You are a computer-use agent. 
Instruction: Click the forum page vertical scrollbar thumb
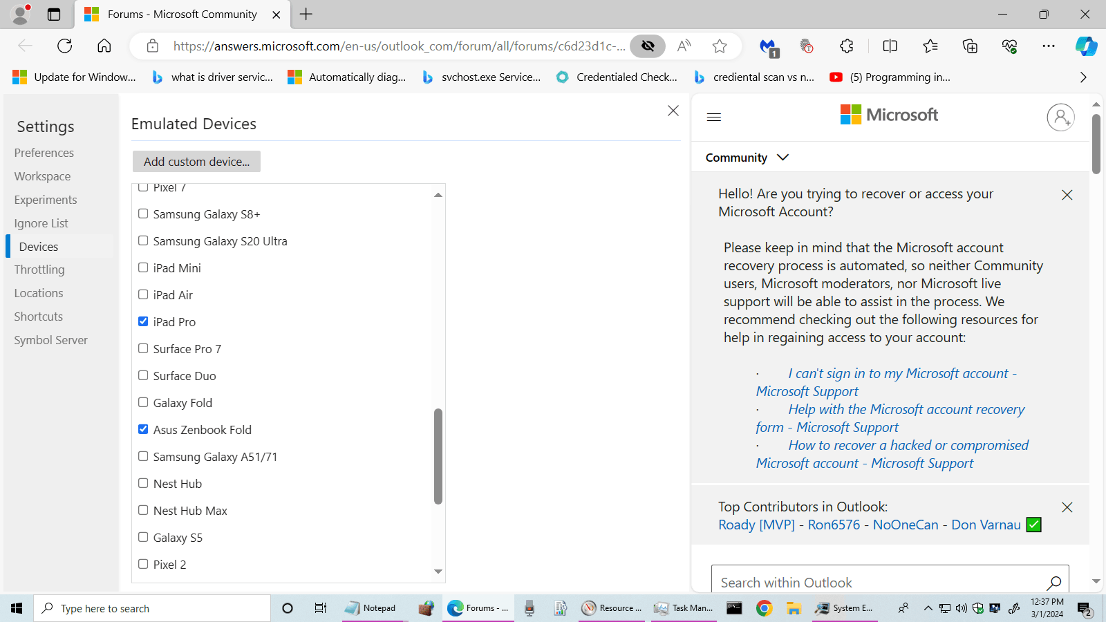[1096, 144]
